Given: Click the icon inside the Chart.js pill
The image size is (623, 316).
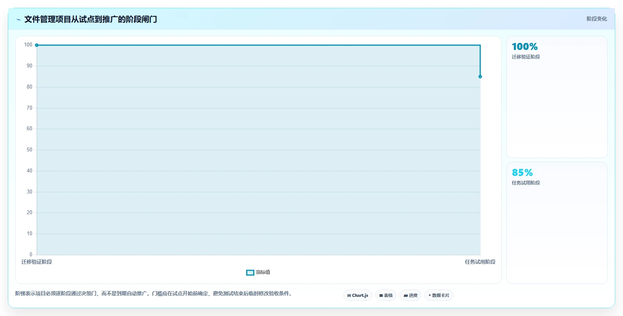Looking at the screenshot, I should 349,296.
